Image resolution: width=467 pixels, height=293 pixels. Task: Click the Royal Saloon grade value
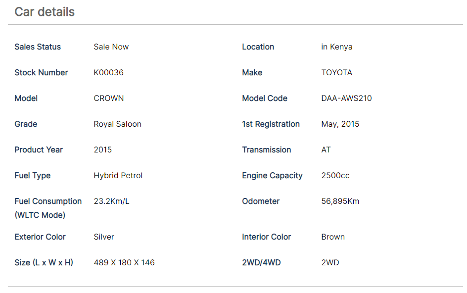[117, 124]
